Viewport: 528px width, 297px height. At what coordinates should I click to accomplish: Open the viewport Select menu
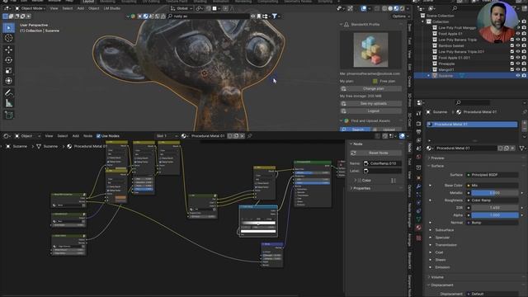click(x=68, y=8)
